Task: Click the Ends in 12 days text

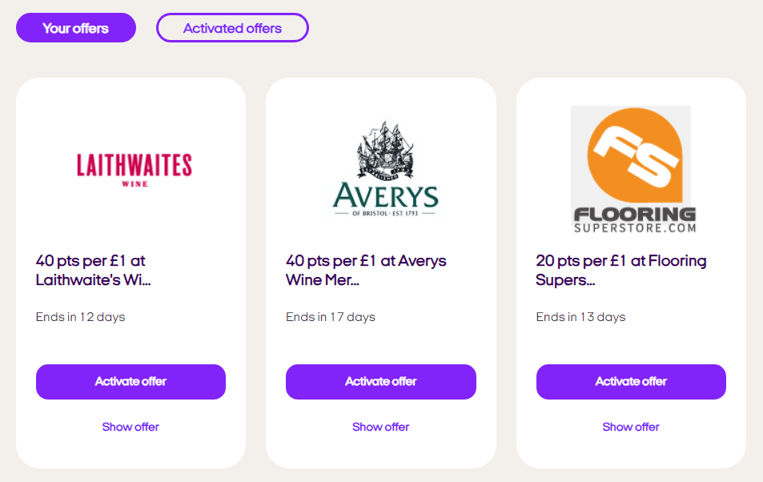Action: [x=80, y=317]
